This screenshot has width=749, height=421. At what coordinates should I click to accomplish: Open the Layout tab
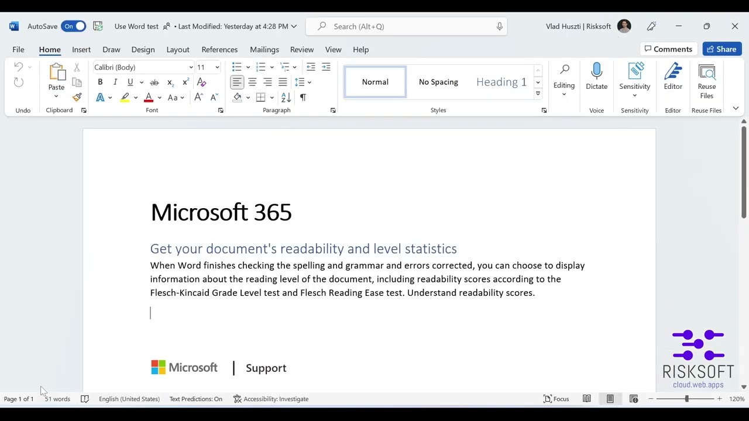[178, 50]
